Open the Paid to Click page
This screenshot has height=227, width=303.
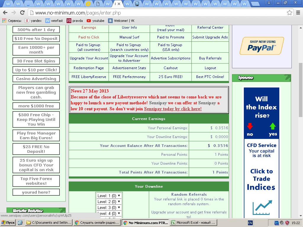[89, 37]
